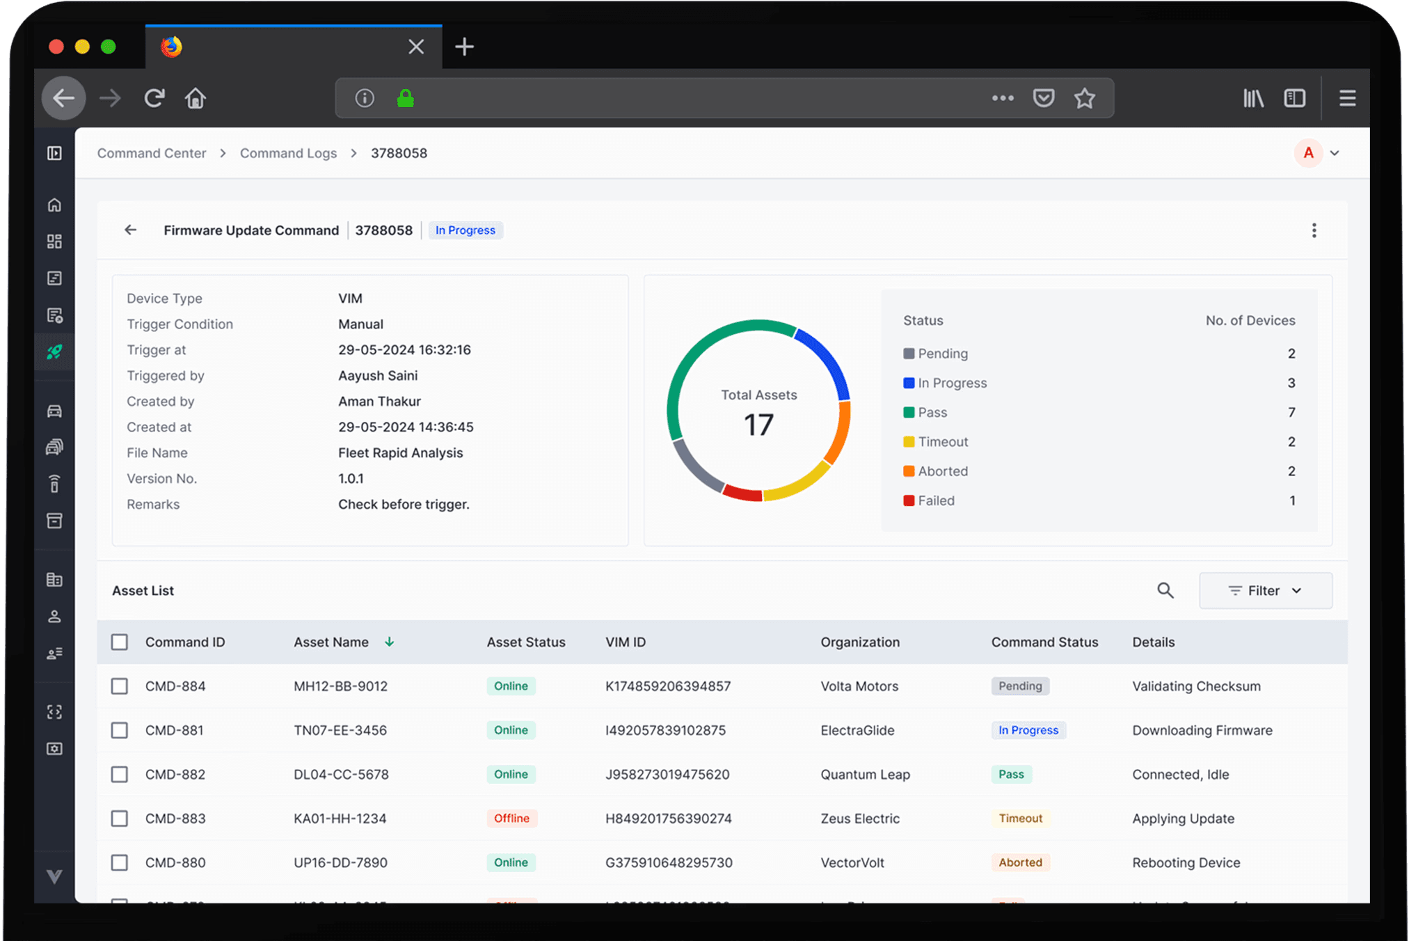Open a new browser tab
The height and width of the screenshot is (941, 1409).
464,47
